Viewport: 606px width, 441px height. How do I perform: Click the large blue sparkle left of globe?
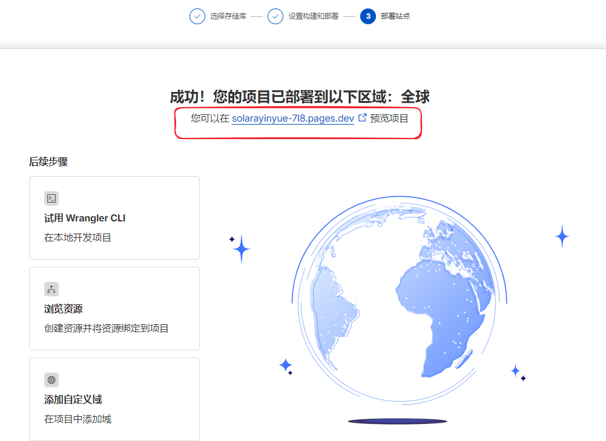(241, 249)
